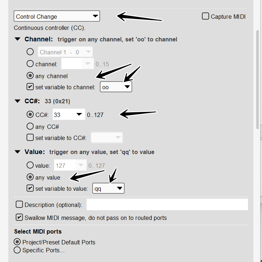Select the 'any CC#' radio button
This screenshot has height=262, width=262.
[31, 126]
